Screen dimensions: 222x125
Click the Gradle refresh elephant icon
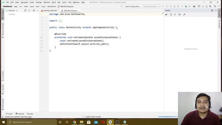pyautogui.click(x=166, y=15)
